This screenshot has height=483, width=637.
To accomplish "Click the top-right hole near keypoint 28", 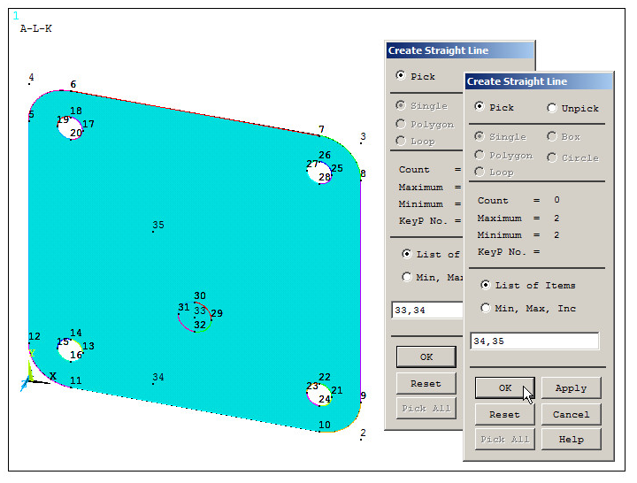I will (319, 172).
